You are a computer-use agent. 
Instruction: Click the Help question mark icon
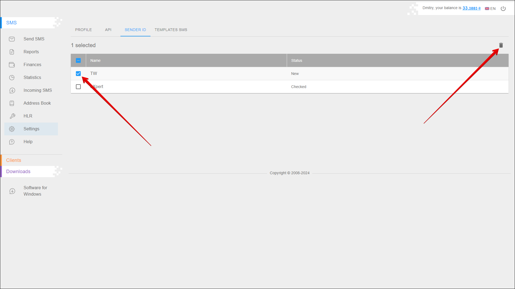coord(12,142)
